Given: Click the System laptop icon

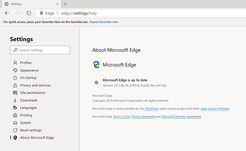Looking at the screenshot, I should pyautogui.click(x=15, y=122).
